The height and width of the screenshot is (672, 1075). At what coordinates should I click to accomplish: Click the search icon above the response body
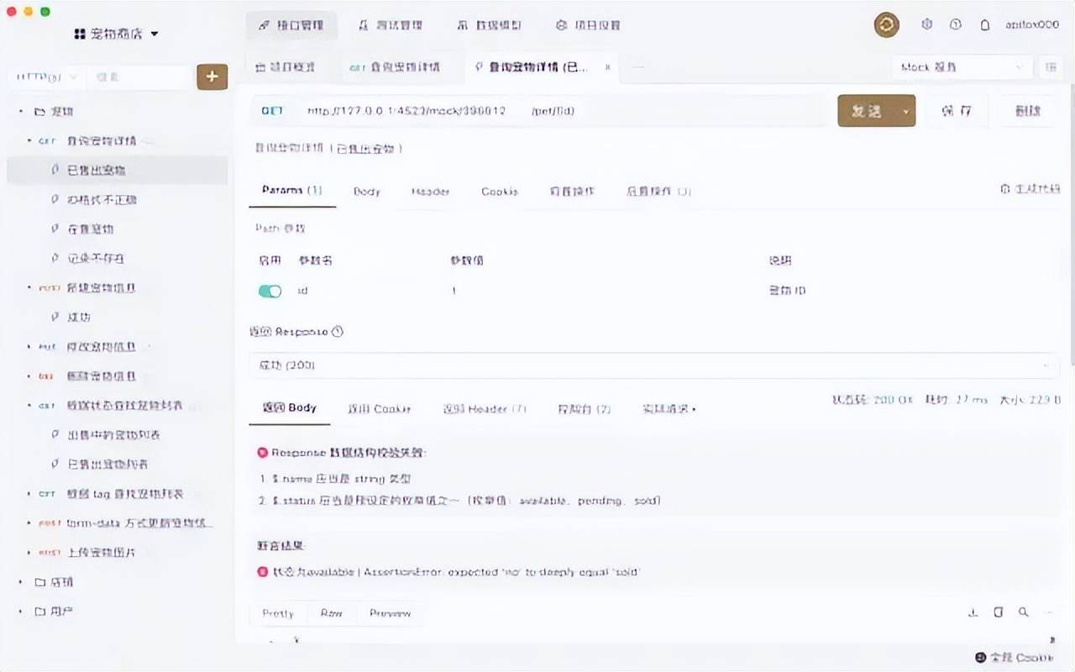pos(1023,613)
